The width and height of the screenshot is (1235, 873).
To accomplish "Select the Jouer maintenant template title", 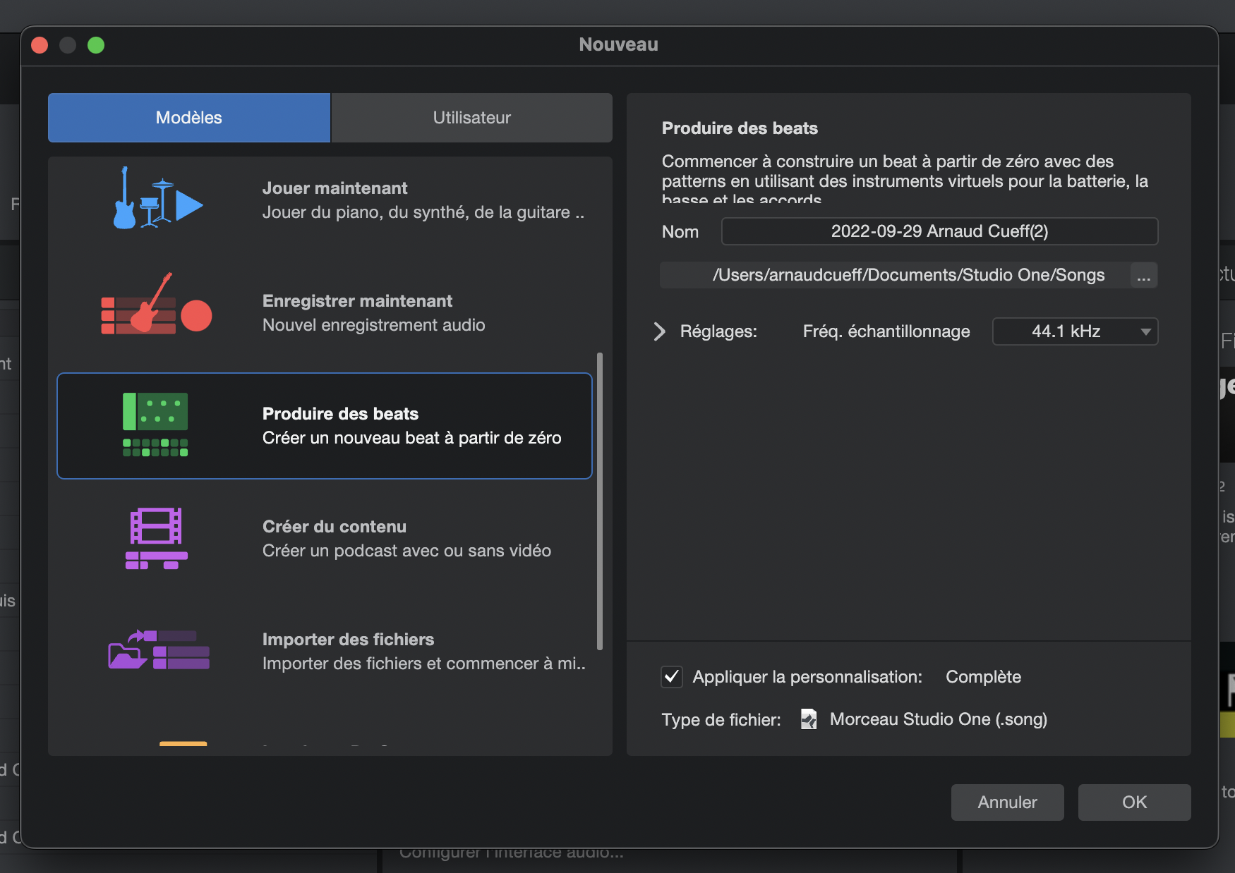I will coord(335,188).
